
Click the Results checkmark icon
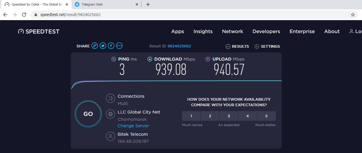(x=228, y=46)
